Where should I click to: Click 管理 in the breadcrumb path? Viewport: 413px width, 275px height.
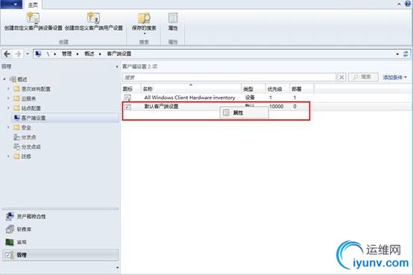(x=66, y=54)
